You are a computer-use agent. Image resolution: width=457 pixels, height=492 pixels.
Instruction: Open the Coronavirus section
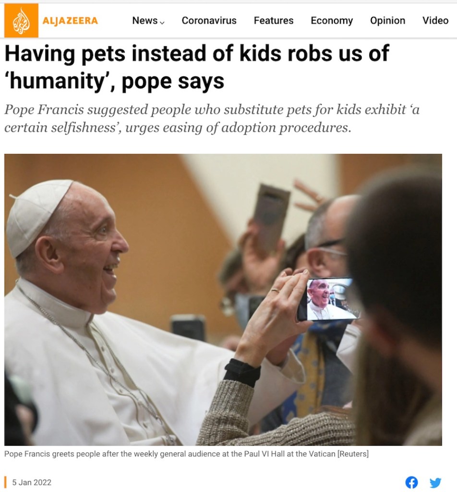[x=209, y=20]
